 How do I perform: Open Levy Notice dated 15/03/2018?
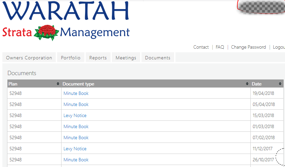[75, 115]
